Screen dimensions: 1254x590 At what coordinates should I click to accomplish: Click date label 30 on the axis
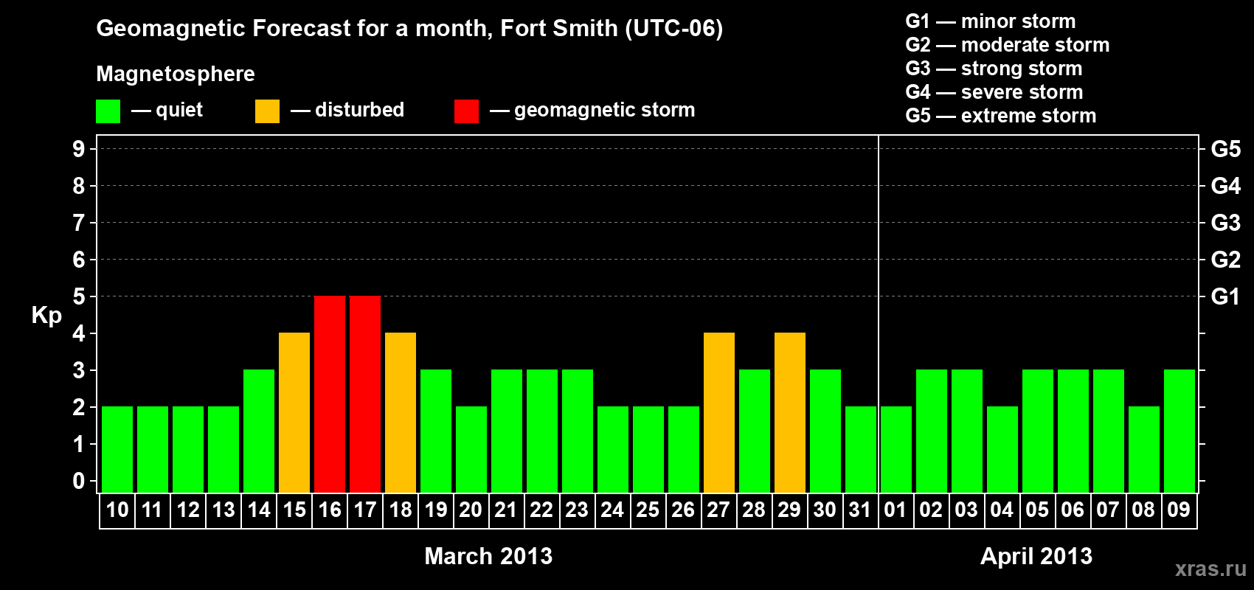point(825,510)
